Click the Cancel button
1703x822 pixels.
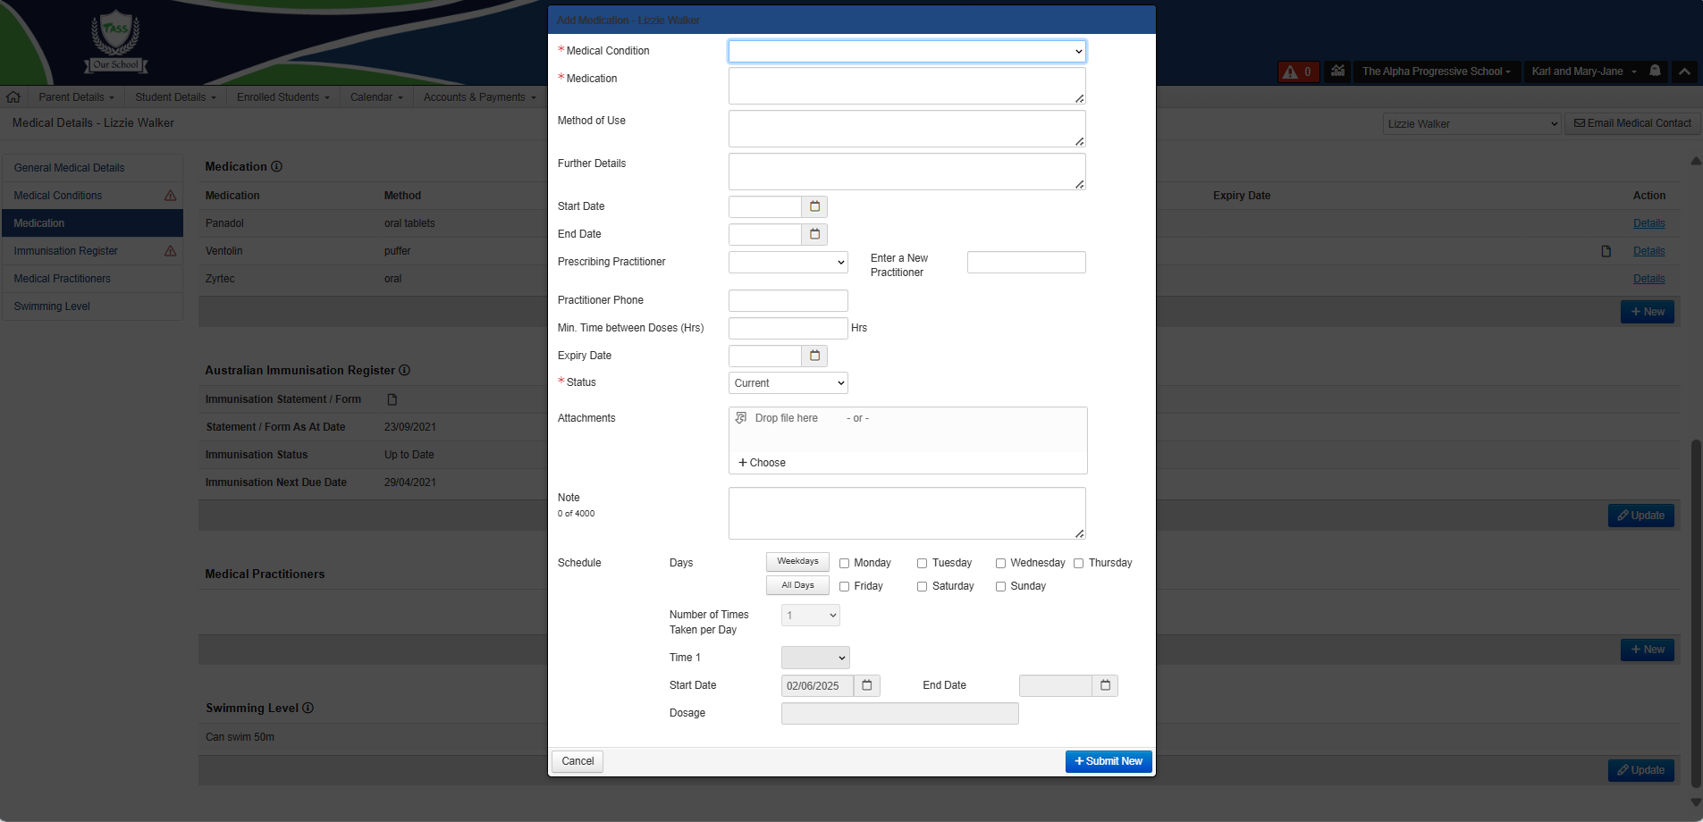pos(578,761)
